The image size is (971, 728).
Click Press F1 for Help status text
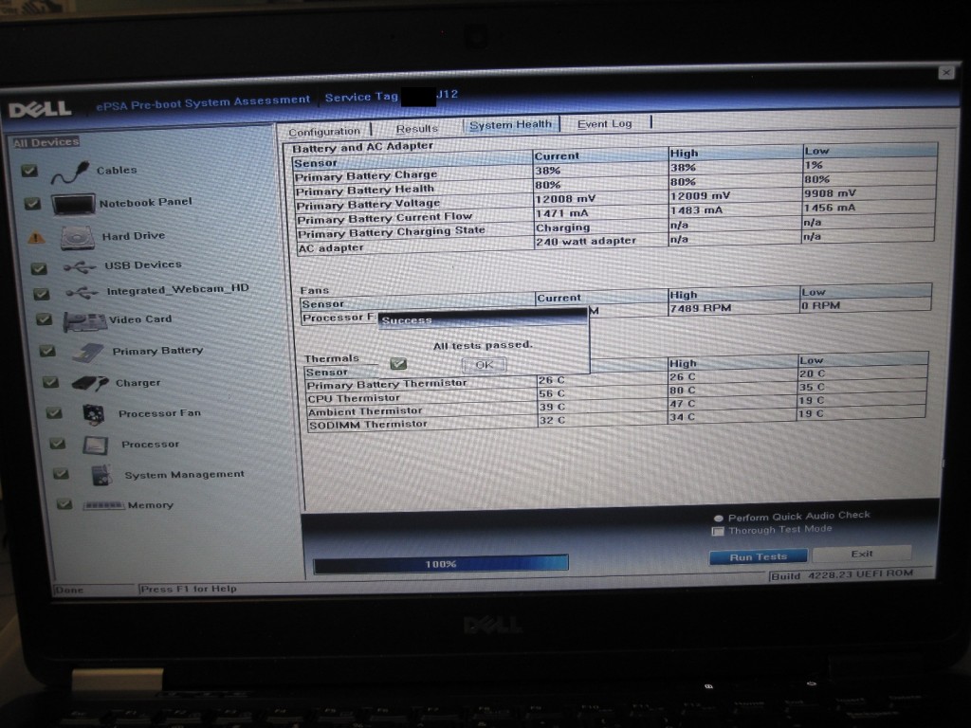[x=189, y=589]
